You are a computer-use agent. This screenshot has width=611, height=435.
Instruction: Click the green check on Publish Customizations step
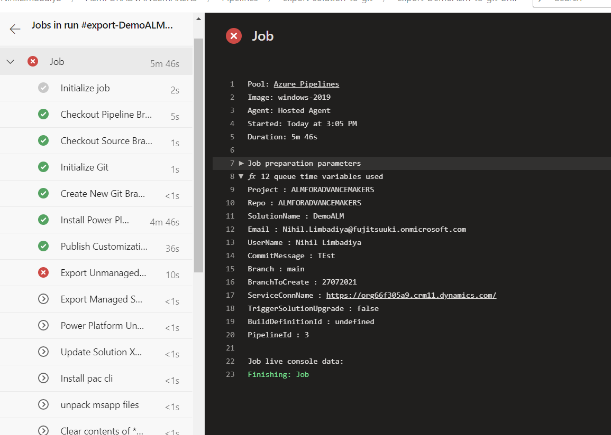pyautogui.click(x=43, y=246)
